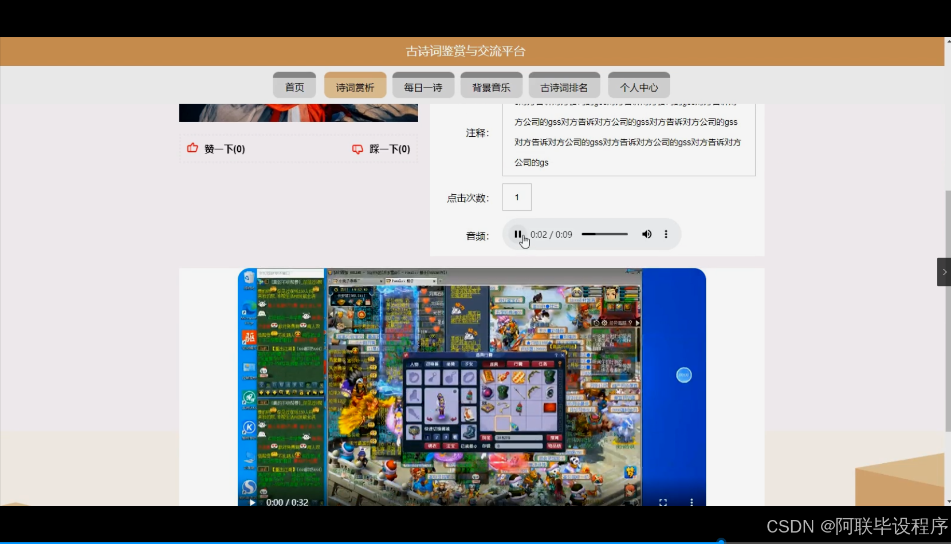Click the scrollbar up arrow
Screen dimensions: 951x544
point(948,41)
